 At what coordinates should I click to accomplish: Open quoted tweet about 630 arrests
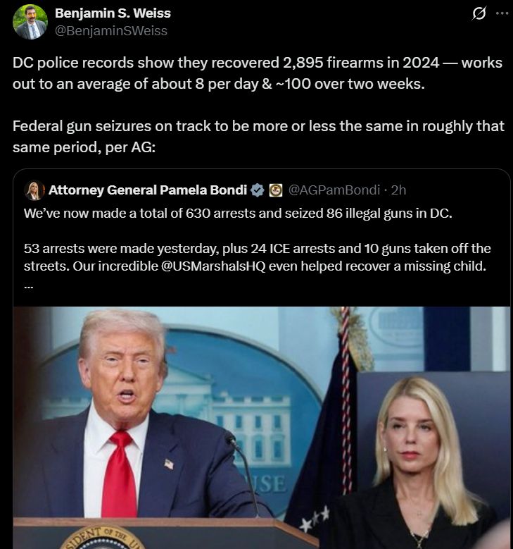(x=262, y=359)
